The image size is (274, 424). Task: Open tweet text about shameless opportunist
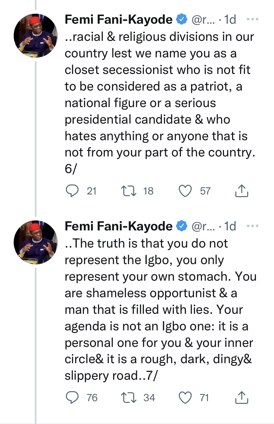tap(160, 310)
